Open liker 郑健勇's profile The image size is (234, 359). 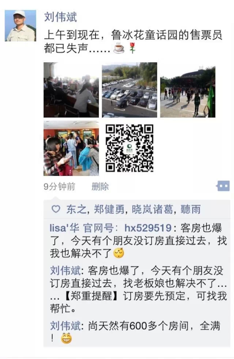[x=109, y=209]
